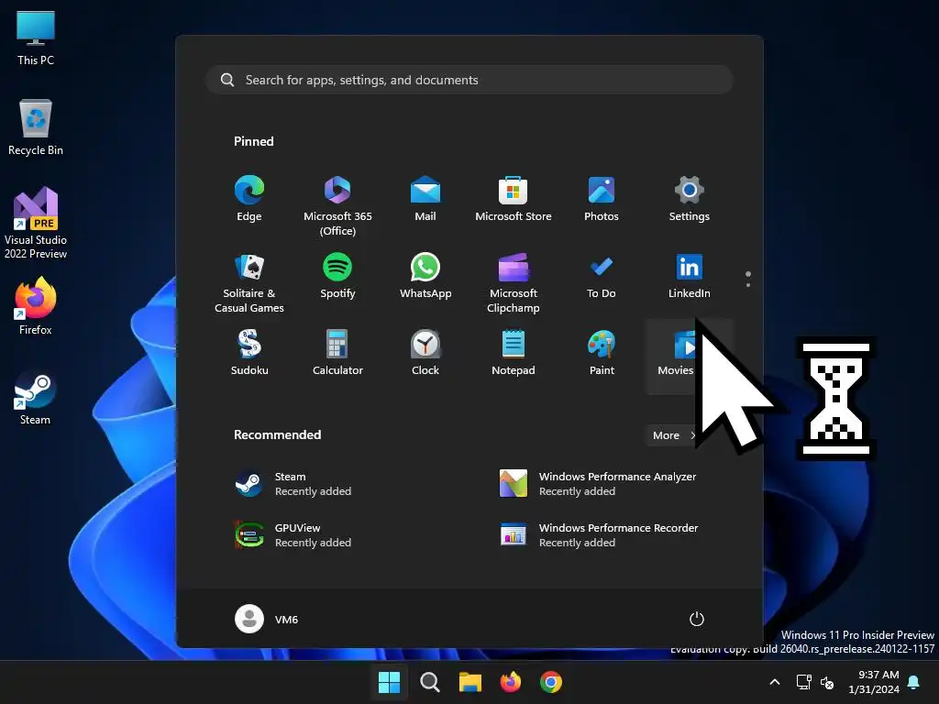Click the Start menu search box
The image size is (939, 704).
coord(469,80)
